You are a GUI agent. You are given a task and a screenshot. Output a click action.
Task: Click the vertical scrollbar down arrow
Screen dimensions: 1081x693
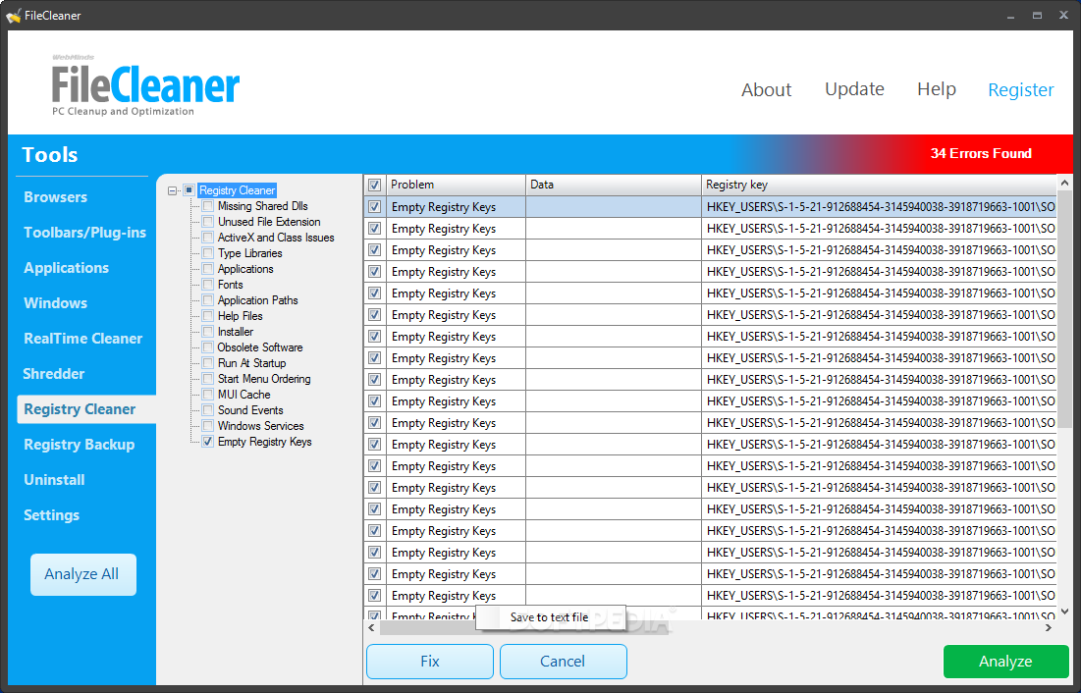(x=1064, y=611)
